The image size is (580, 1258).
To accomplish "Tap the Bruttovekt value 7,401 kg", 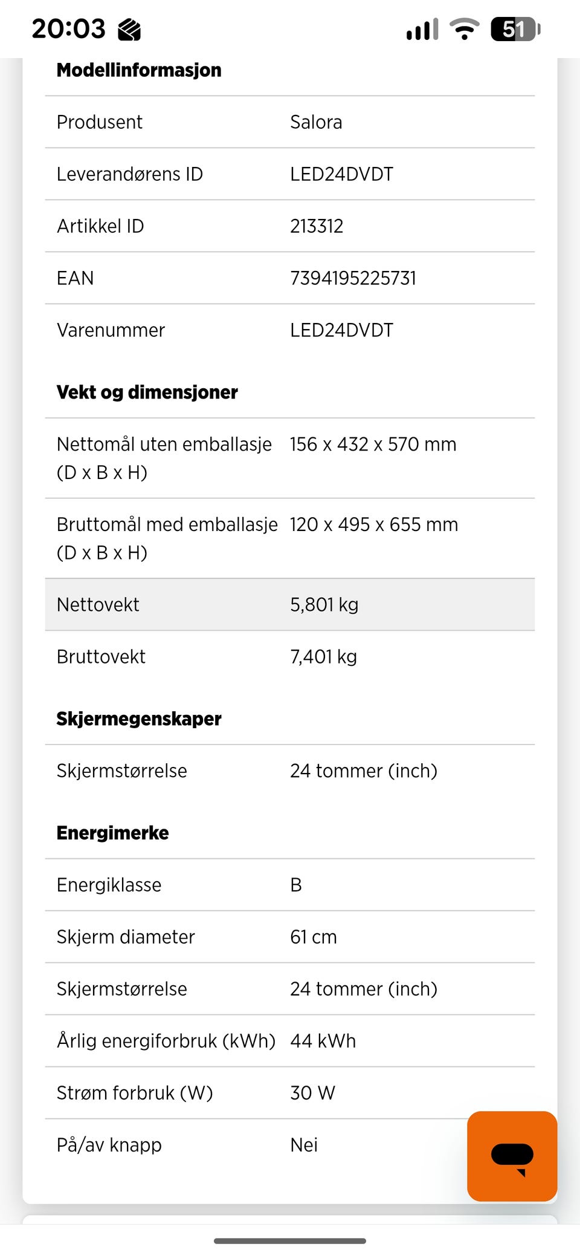I will (323, 657).
